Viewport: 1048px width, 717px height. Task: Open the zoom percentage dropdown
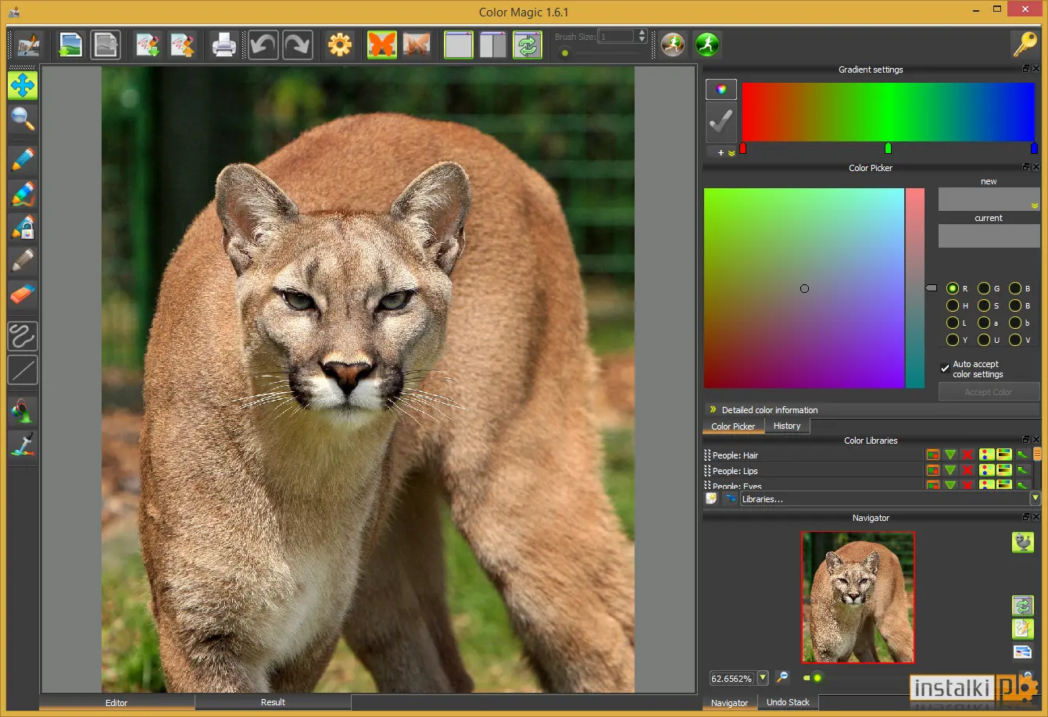tap(763, 678)
